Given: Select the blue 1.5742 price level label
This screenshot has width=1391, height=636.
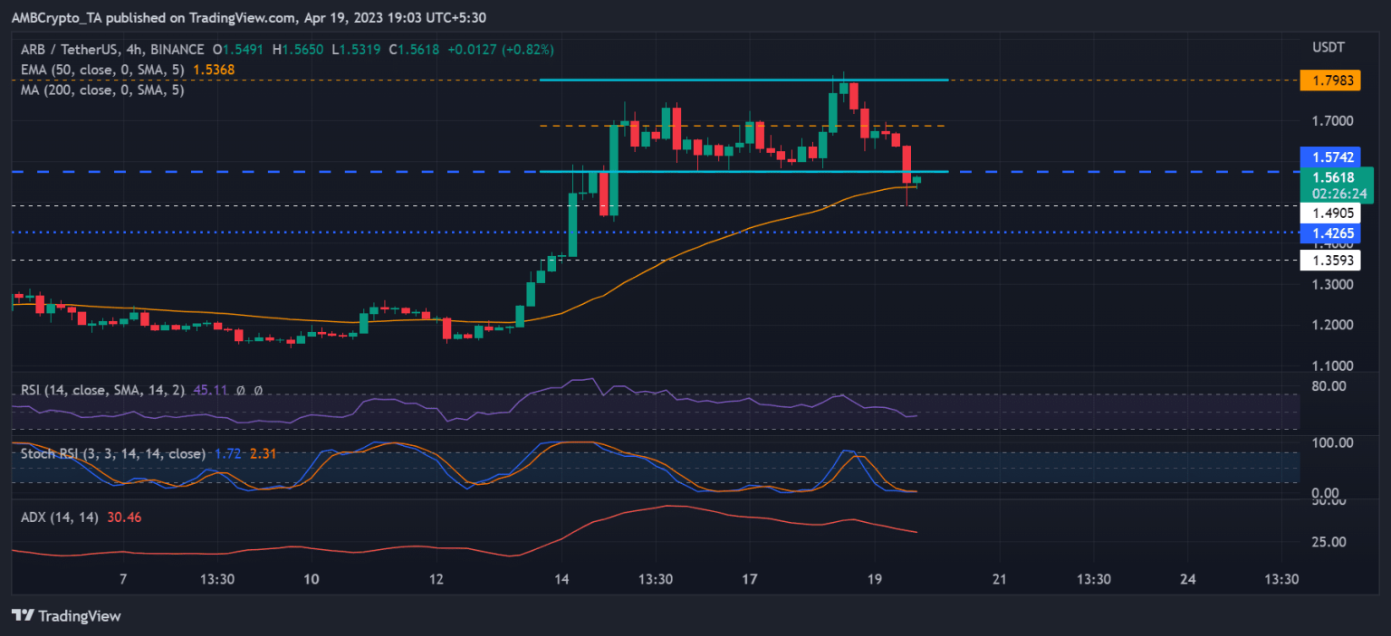Looking at the screenshot, I should point(1327,157).
